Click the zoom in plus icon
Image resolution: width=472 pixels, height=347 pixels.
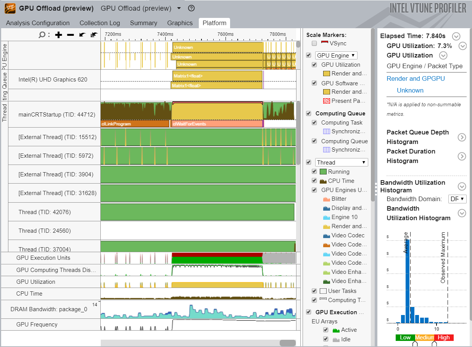click(58, 35)
